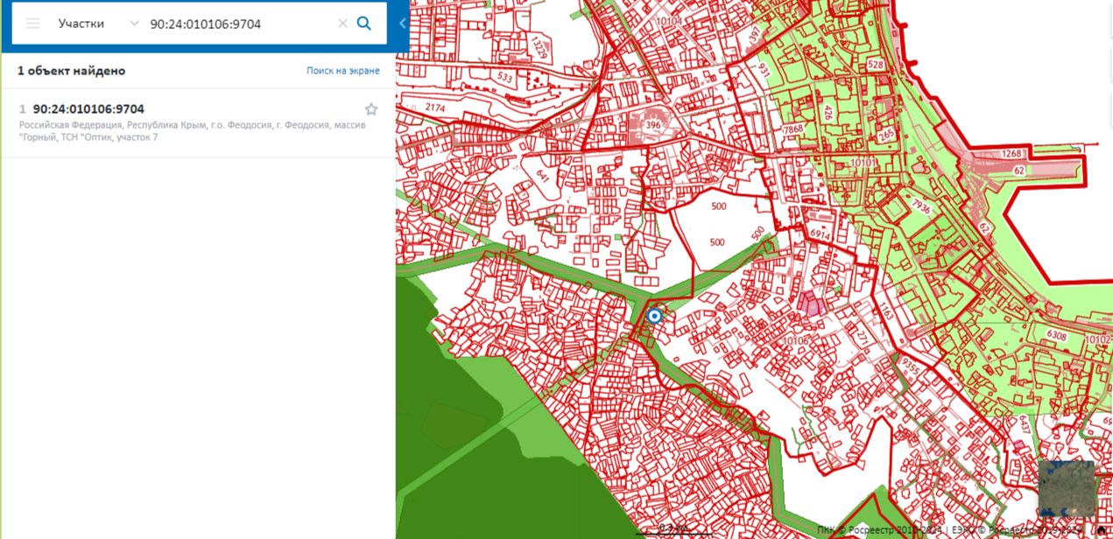Click the Поиск на экране link
The height and width of the screenshot is (539, 1113).
point(343,70)
